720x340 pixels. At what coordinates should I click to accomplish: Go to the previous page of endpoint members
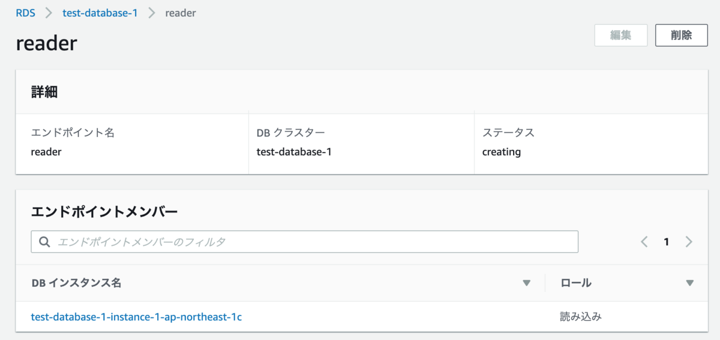(x=644, y=242)
